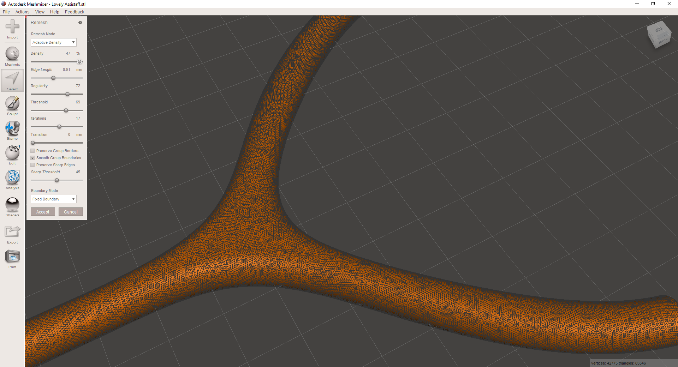Click the Transition slider handle
Viewport: 678px width, 367px height.
33,143
